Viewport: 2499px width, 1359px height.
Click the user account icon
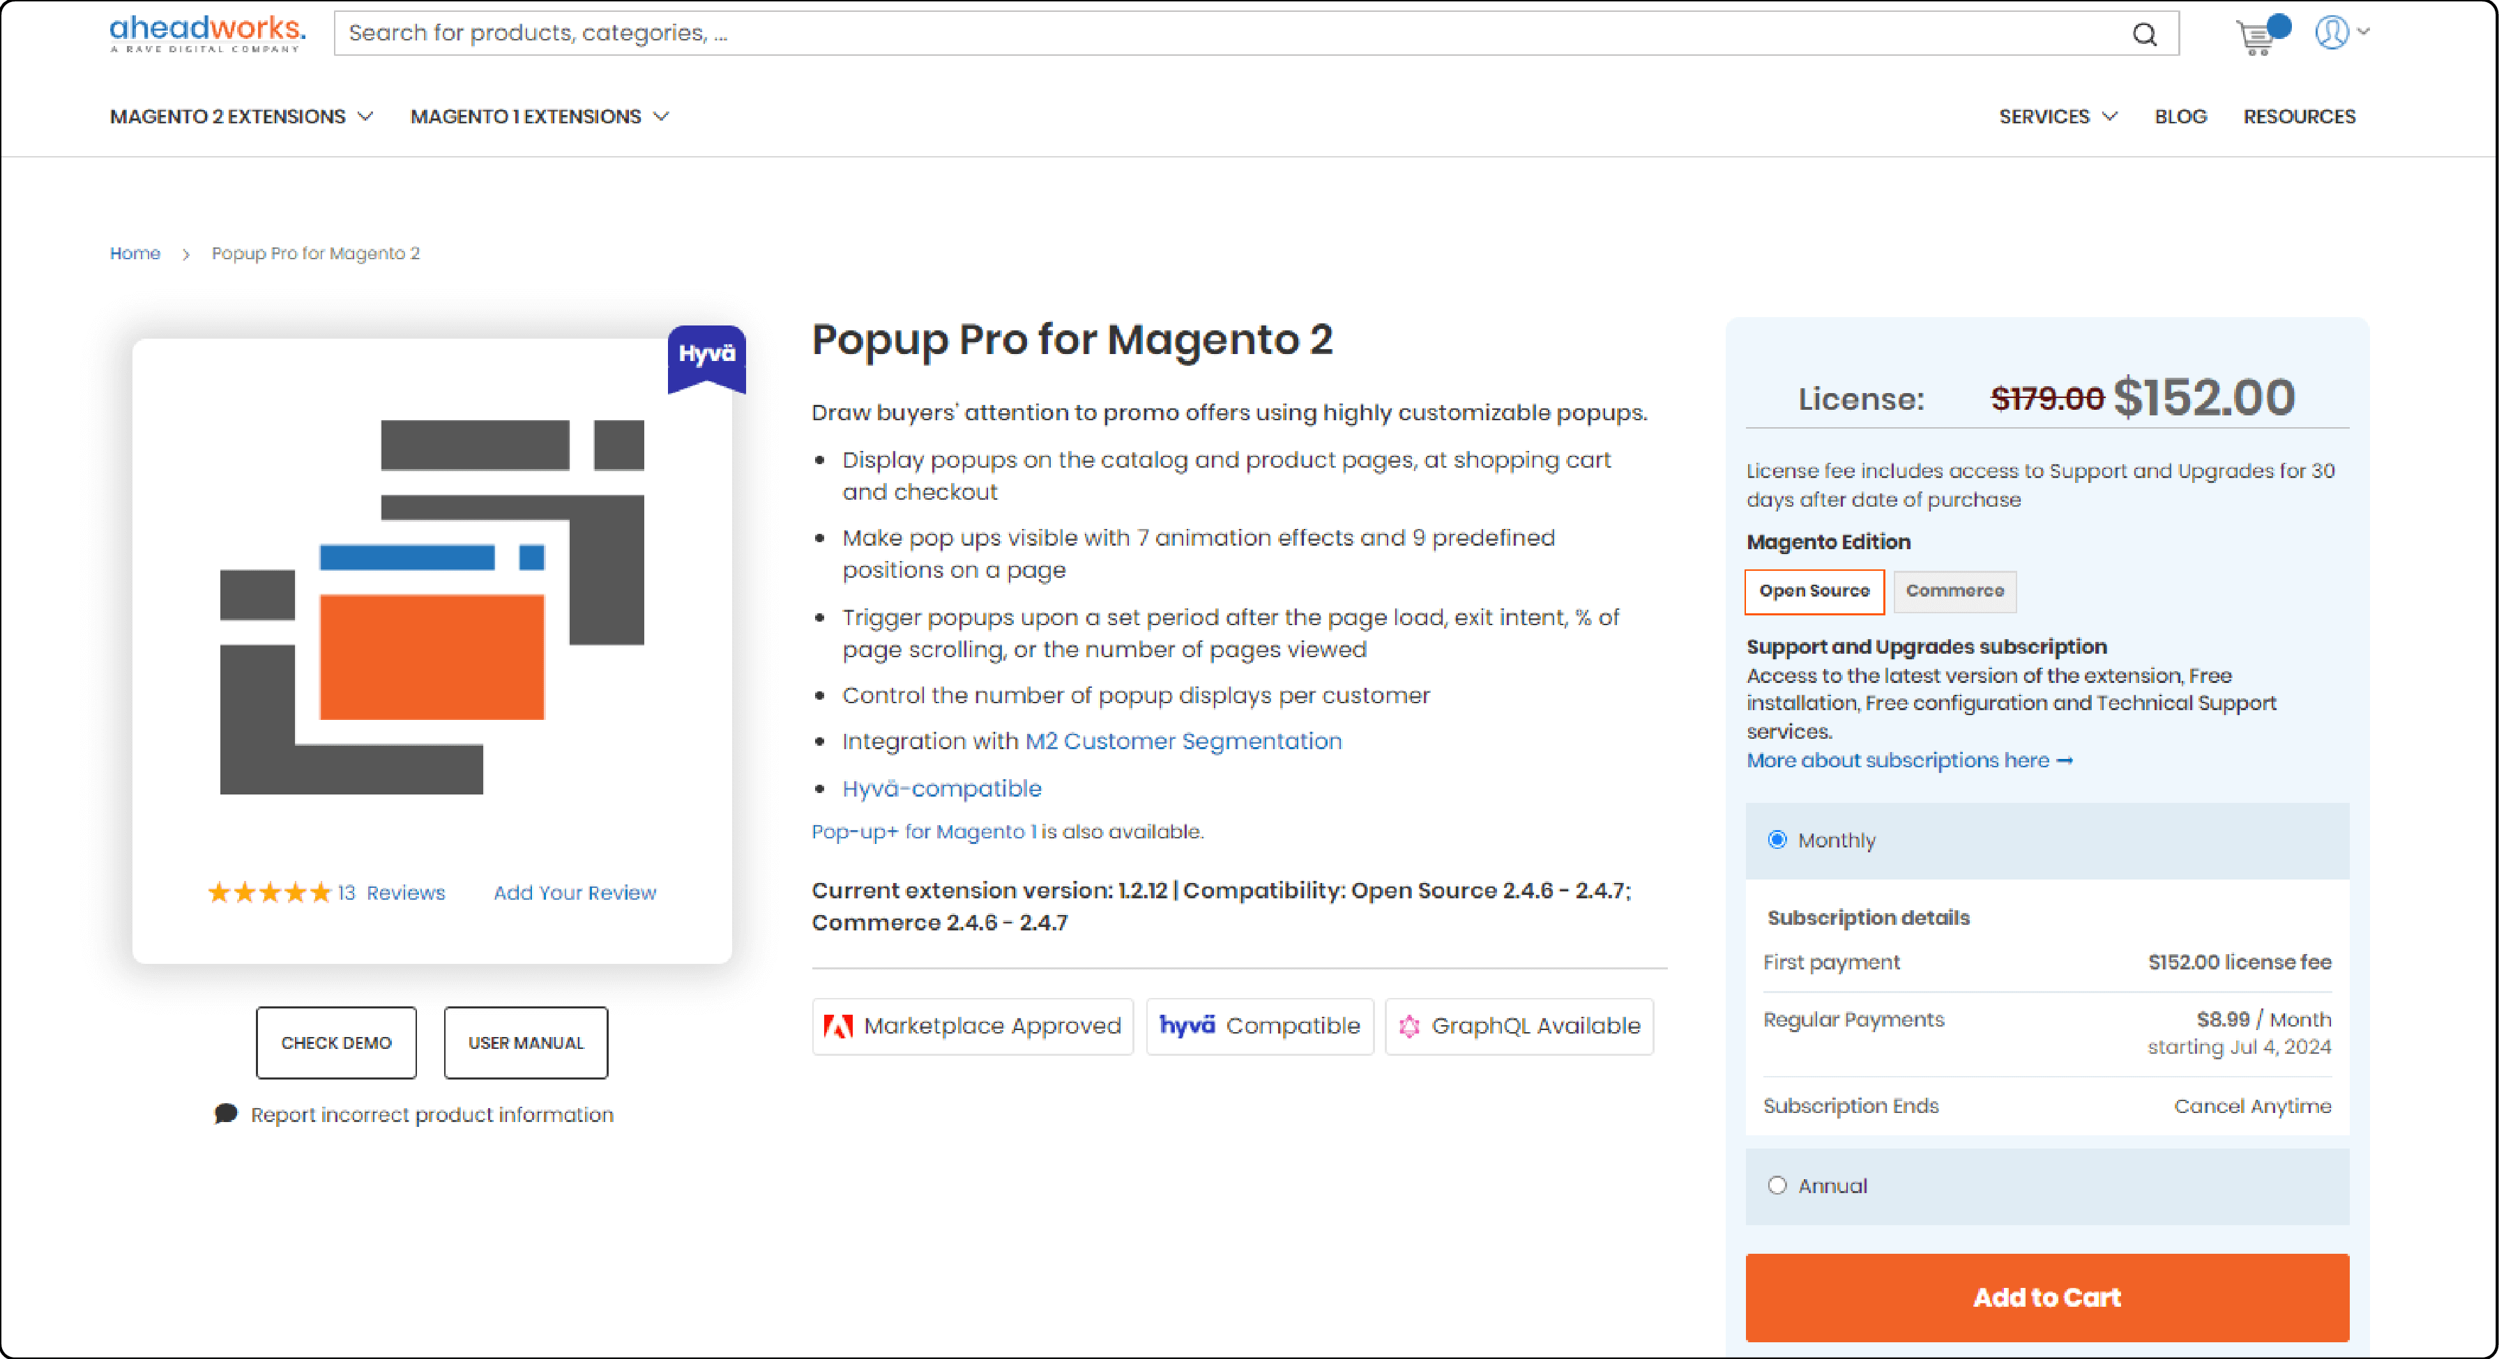[x=2333, y=33]
